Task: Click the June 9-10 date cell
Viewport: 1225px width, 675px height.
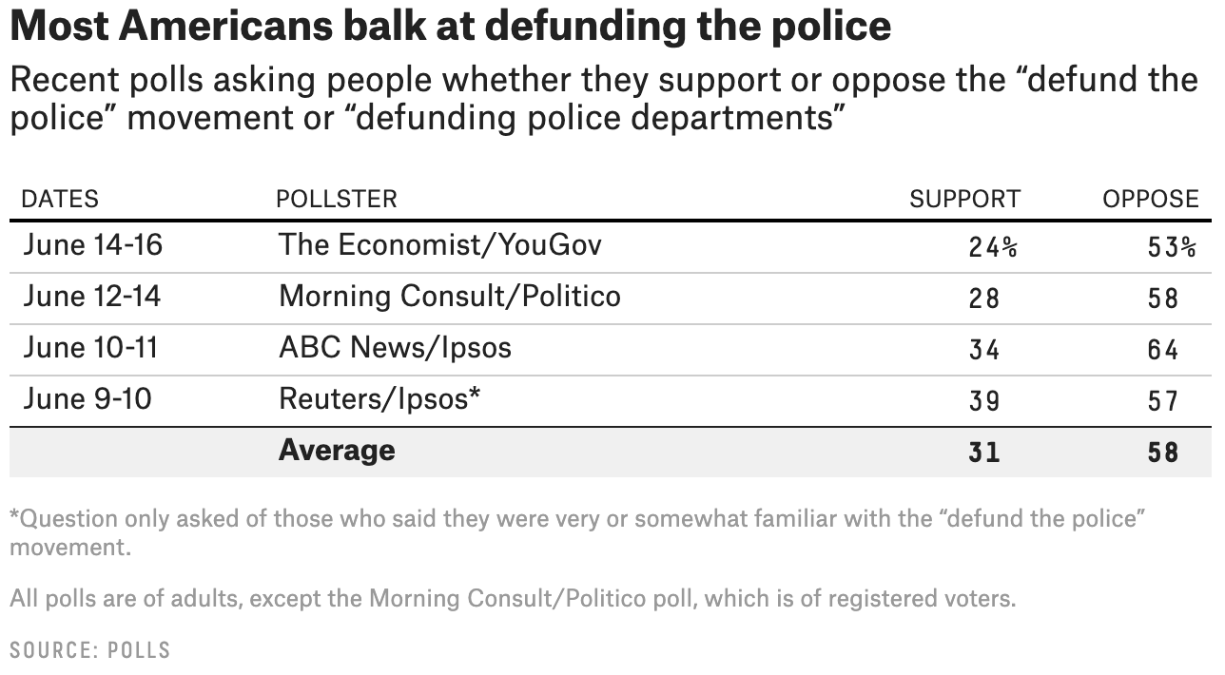Action: click(87, 399)
